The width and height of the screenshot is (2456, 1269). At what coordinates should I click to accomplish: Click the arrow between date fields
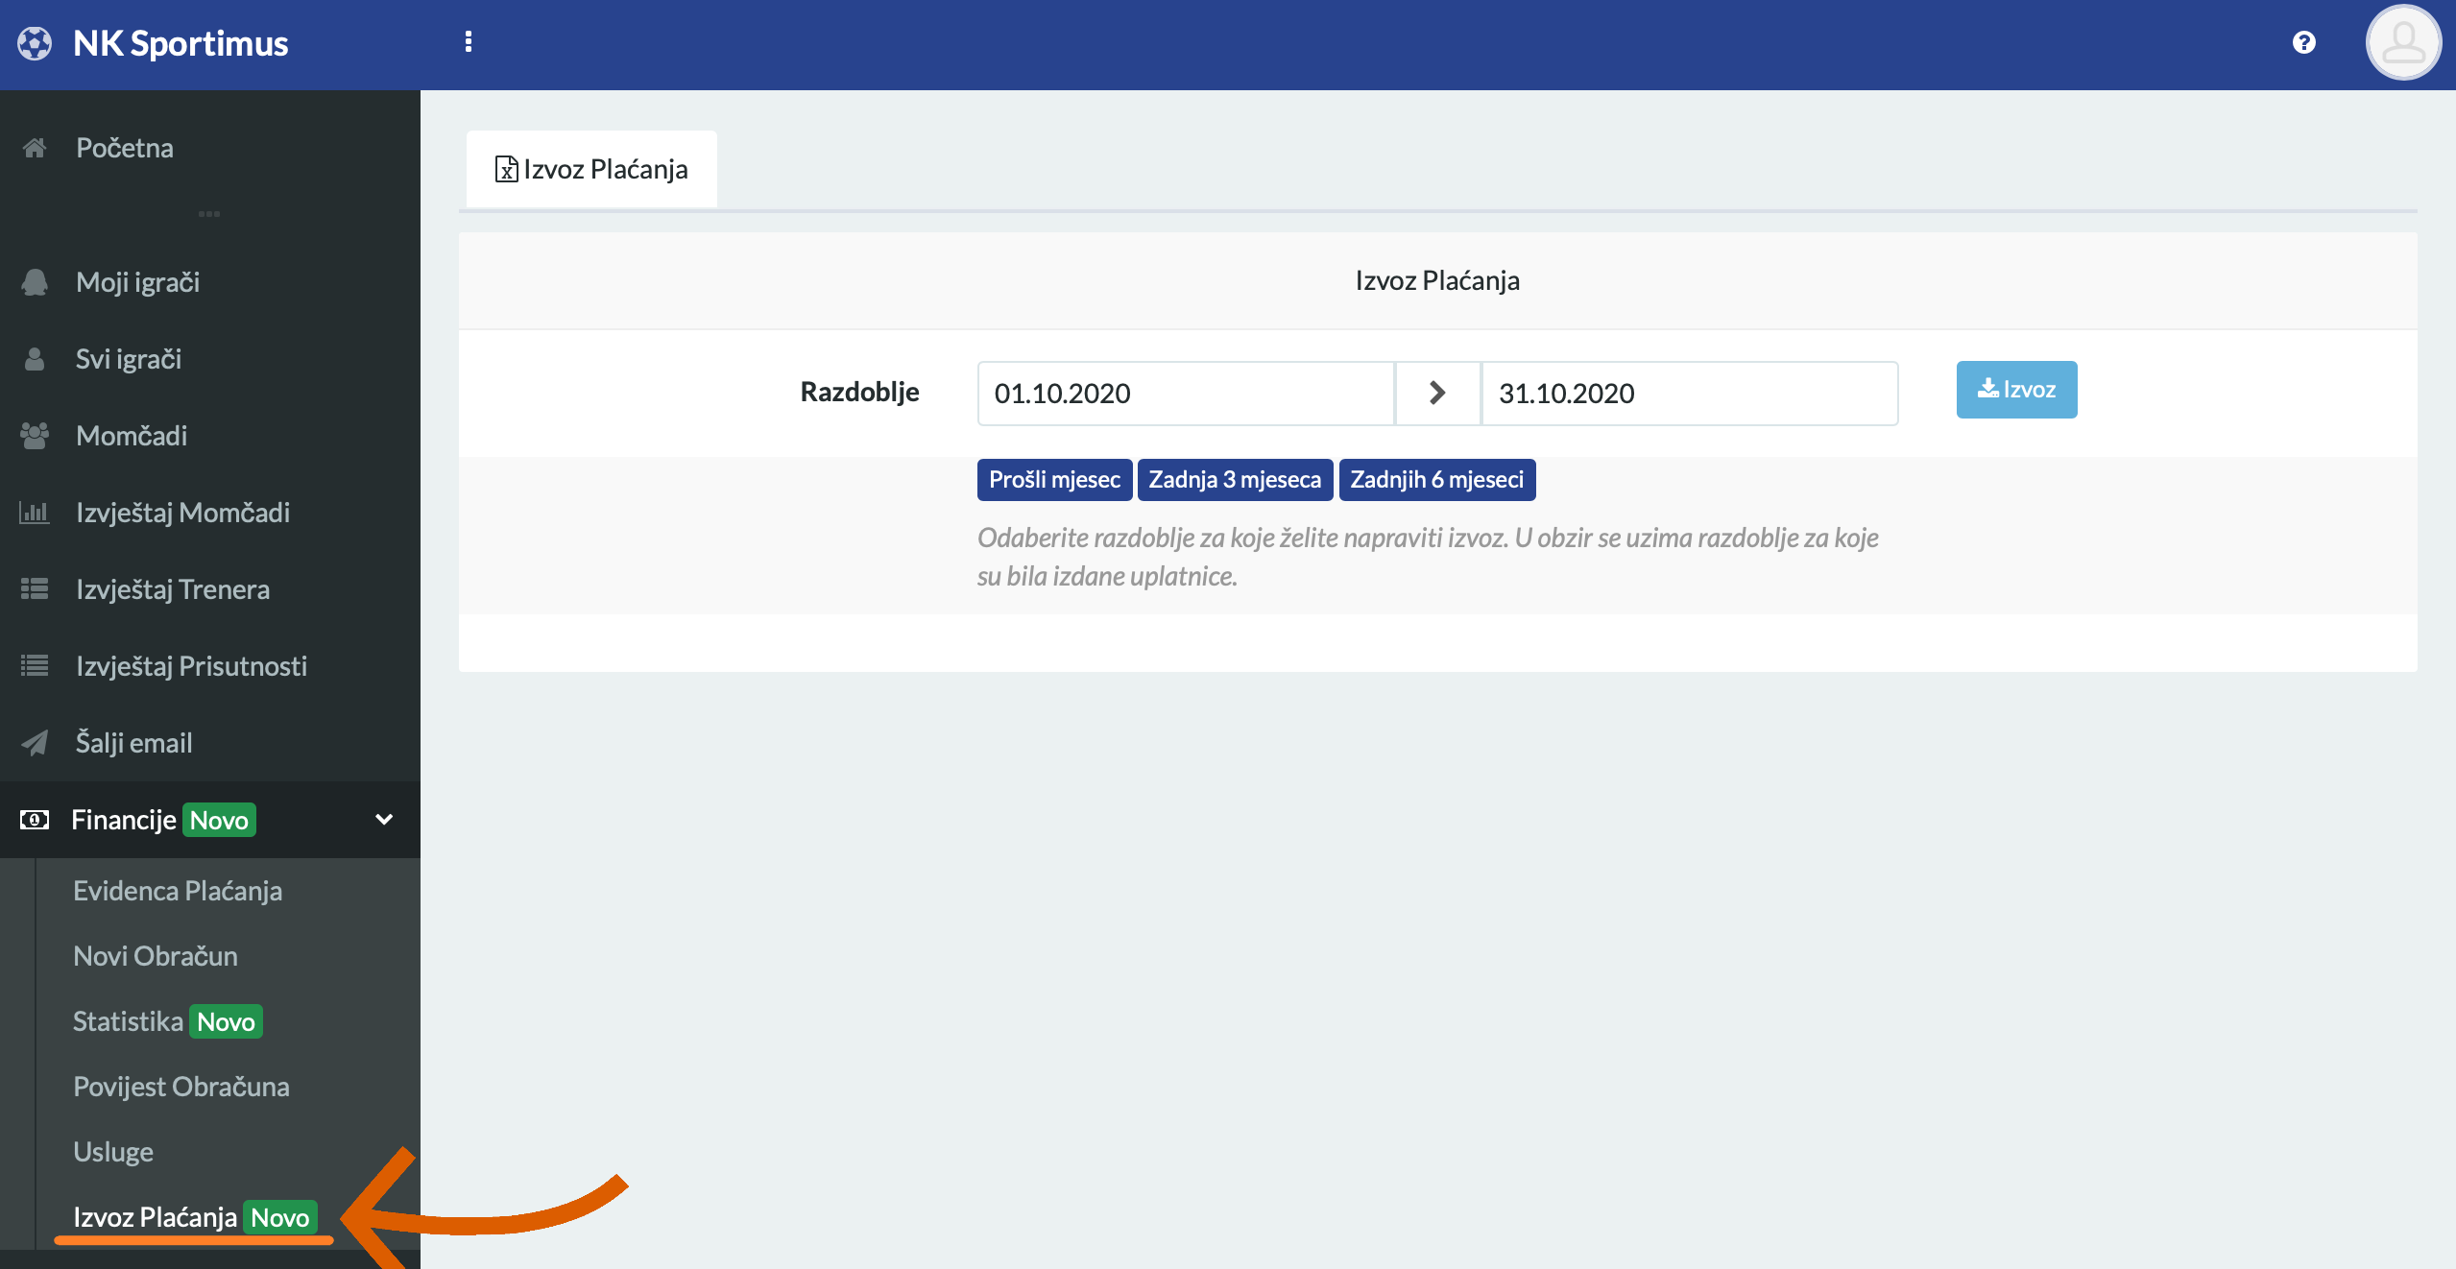pyautogui.click(x=1437, y=394)
